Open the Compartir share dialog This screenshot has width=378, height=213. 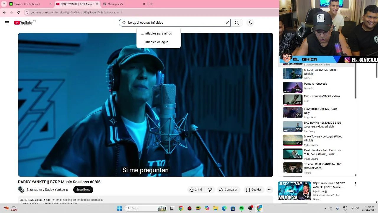228,190
